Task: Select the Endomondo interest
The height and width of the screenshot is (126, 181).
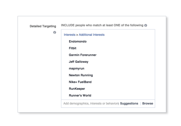Action: tap(78, 41)
